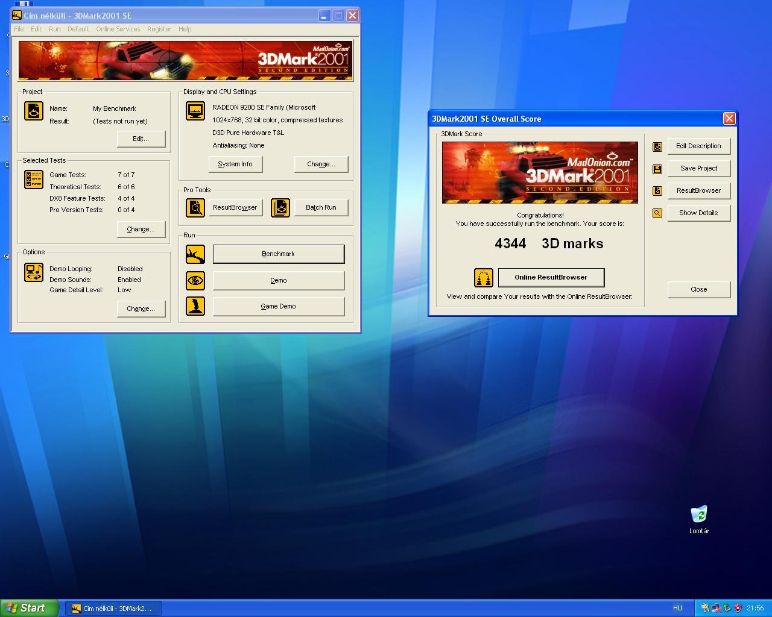The height and width of the screenshot is (617, 772).
Task: Click the 21:56 taskbar clock
Action: [x=755, y=608]
